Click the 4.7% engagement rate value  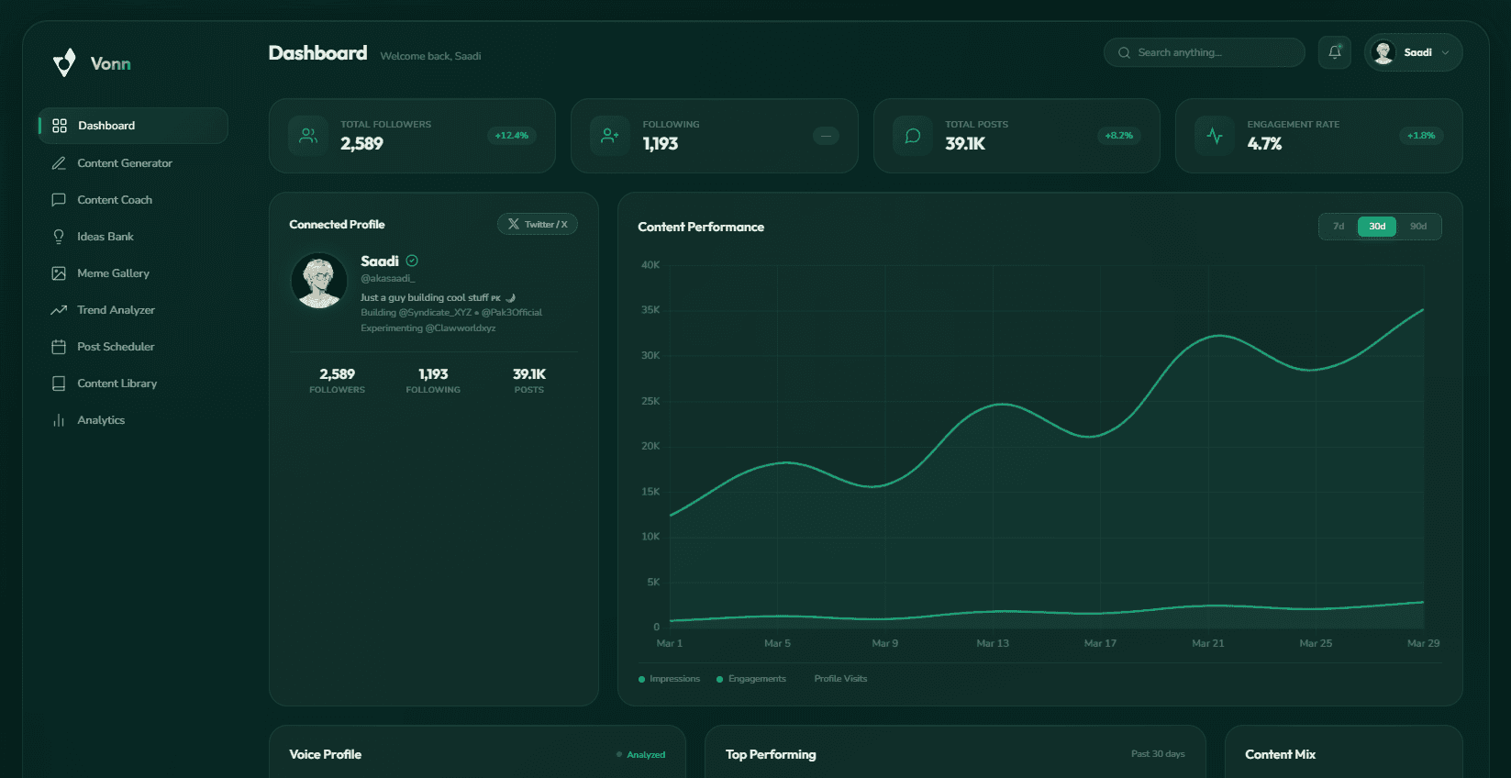[x=1264, y=144]
